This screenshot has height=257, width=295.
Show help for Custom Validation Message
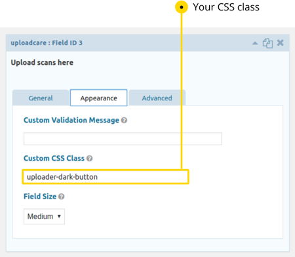124,120
